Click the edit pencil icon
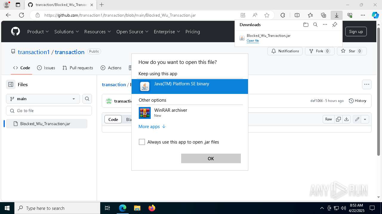Viewport: 382px width, 214px height. (357, 119)
